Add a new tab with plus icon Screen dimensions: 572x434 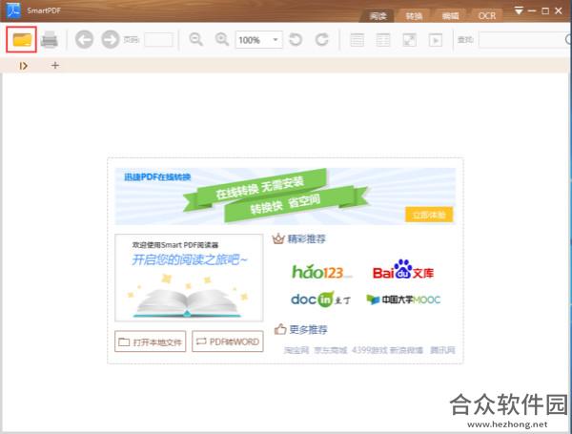[x=55, y=65]
